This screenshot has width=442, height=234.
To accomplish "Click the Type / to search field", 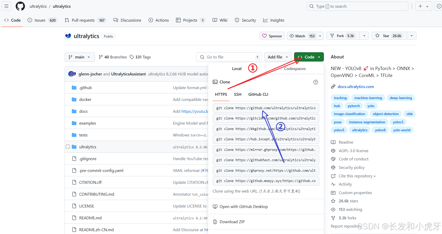I will (358, 6).
